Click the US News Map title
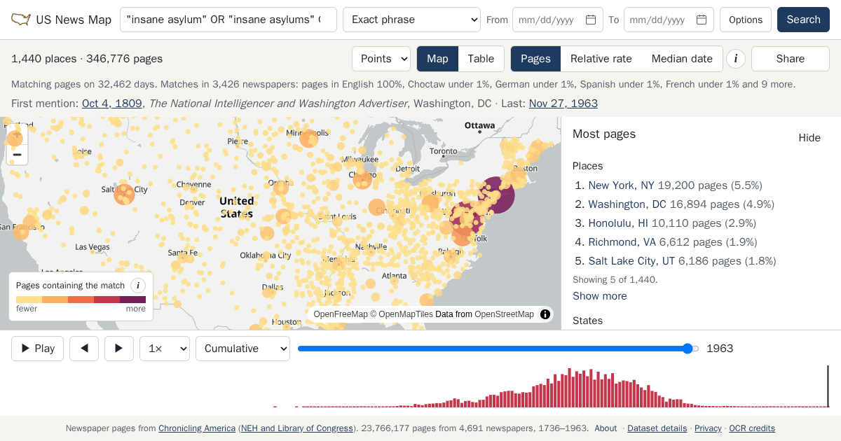 click(x=74, y=20)
